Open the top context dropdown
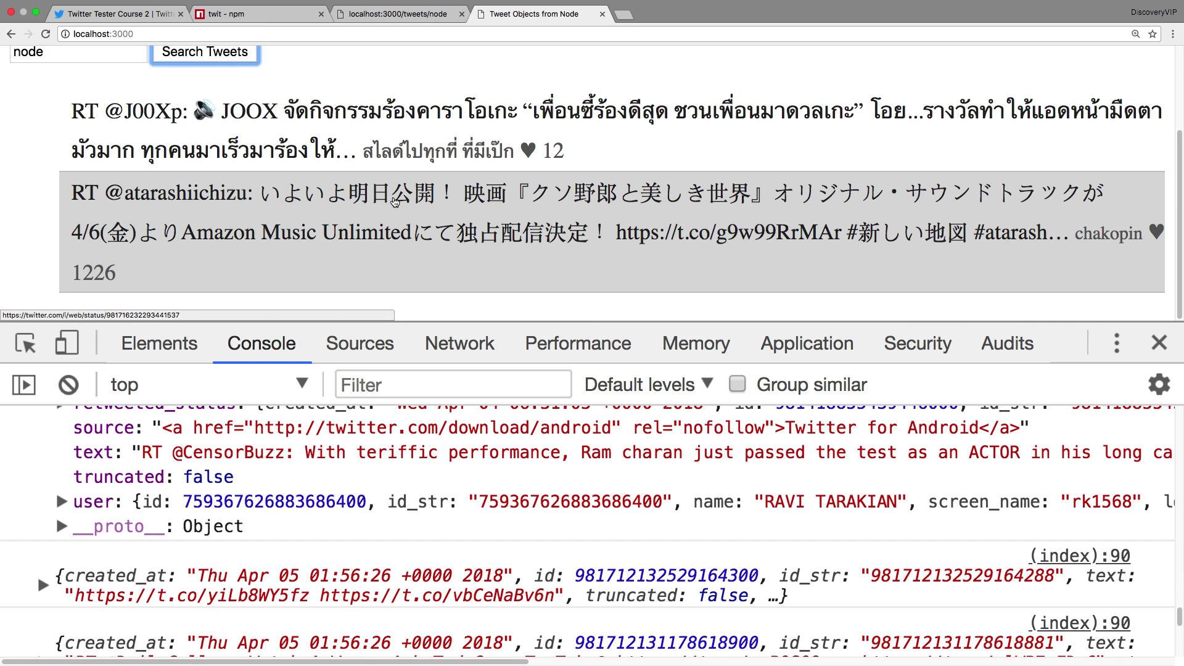This screenshot has height=666, width=1184. coord(209,385)
